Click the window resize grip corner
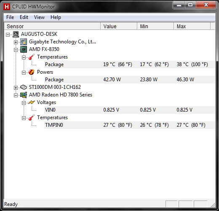This screenshot has height=211, width=219. pos(213,205)
